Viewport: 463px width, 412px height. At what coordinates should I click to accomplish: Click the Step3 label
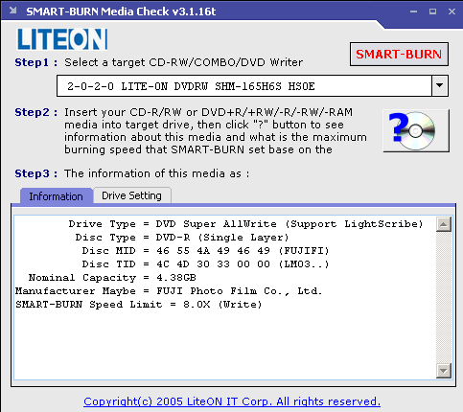[36, 173]
